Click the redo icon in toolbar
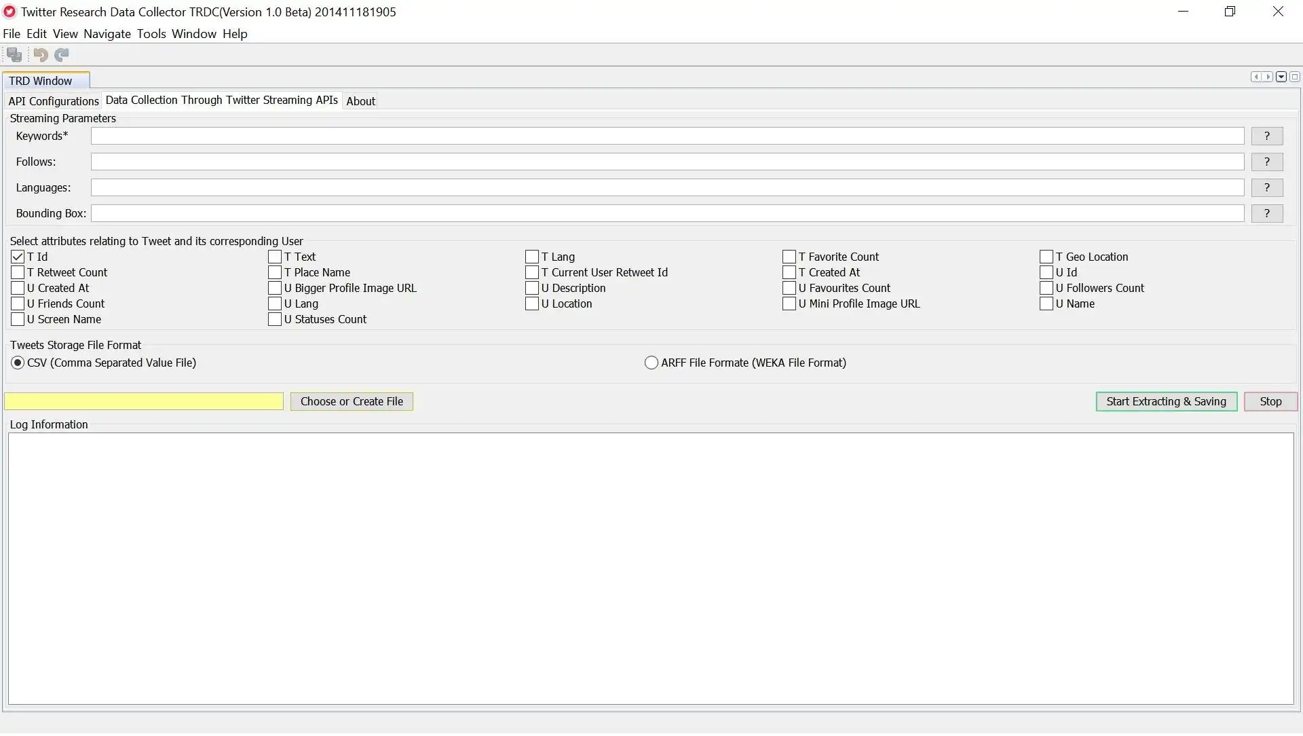The image size is (1303, 736). pos(61,54)
